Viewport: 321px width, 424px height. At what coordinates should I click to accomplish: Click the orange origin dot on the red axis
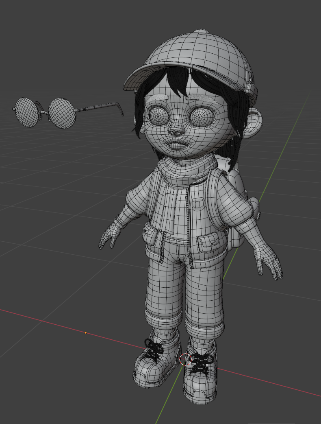coord(86,333)
